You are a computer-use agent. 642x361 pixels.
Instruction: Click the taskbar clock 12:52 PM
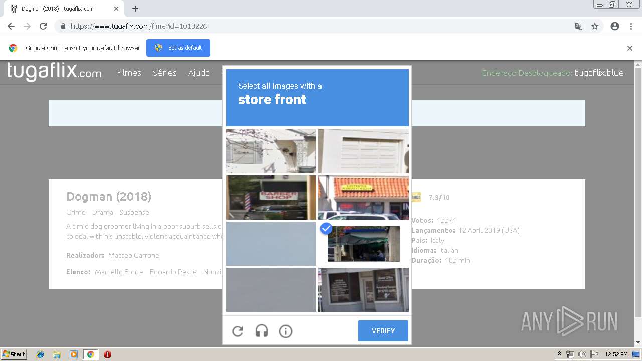point(616,354)
